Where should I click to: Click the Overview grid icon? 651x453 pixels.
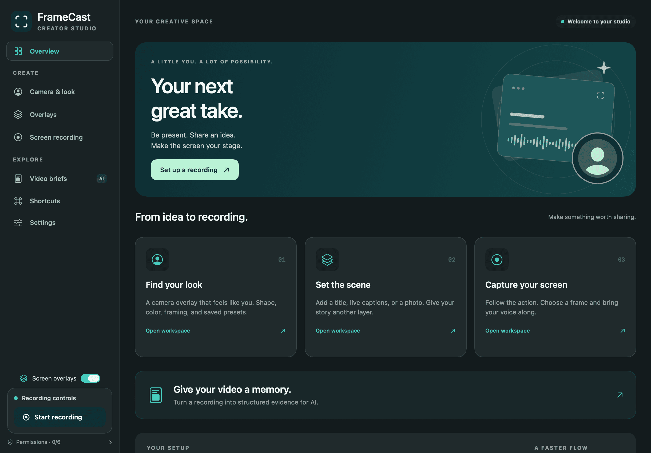(x=18, y=51)
